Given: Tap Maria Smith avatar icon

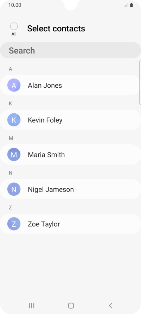Looking at the screenshot, I should [x=14, y=155].
